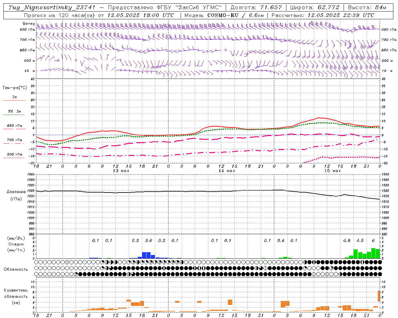Click the 'Высота: 84м' value
Viewport: 398px width, 318px height.
click(x=367, y=7)
